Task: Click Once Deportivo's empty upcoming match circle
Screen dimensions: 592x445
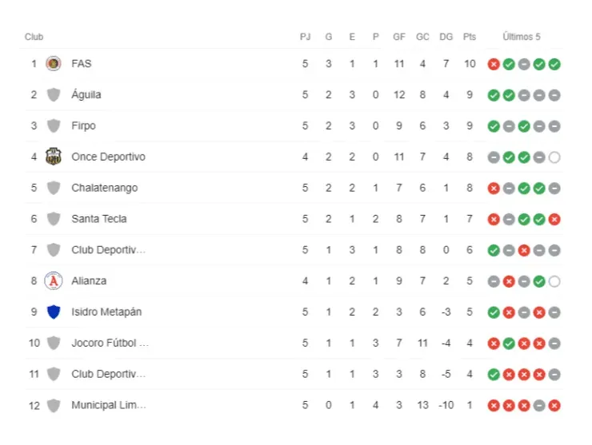Action: click(554, 157)
